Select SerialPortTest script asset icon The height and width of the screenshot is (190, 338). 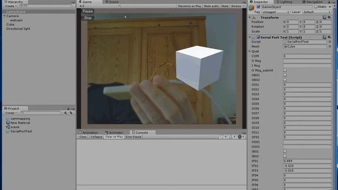coord(8,131)
